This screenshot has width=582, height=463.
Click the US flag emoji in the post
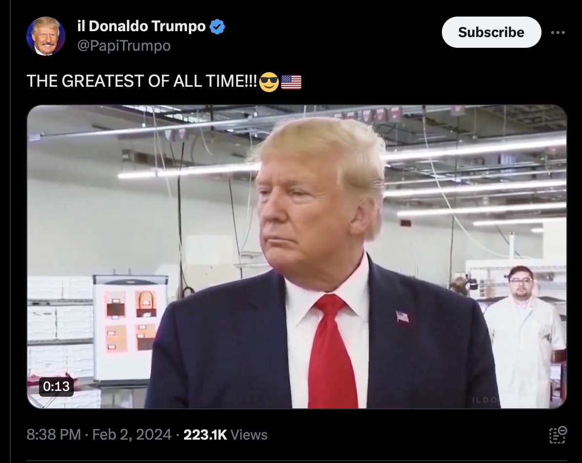point(291,82)
